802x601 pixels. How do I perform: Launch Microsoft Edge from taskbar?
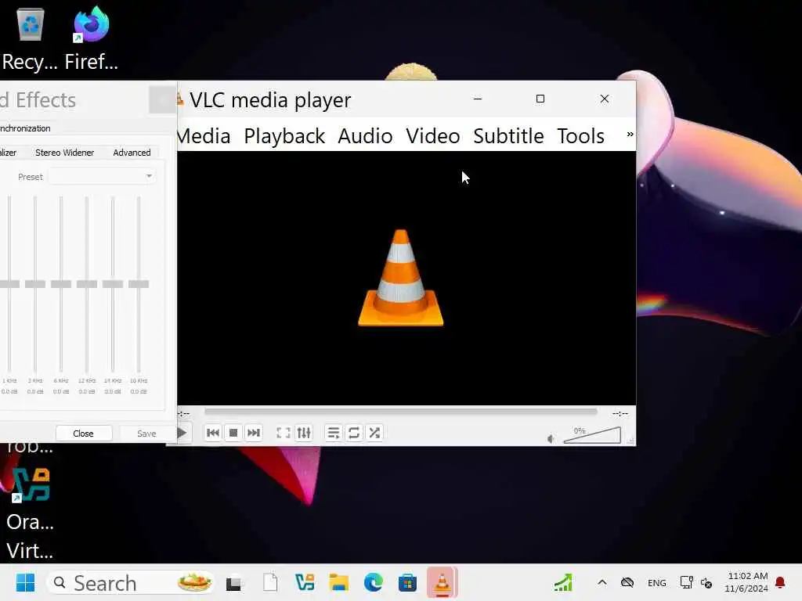click(x=374, y=582)
